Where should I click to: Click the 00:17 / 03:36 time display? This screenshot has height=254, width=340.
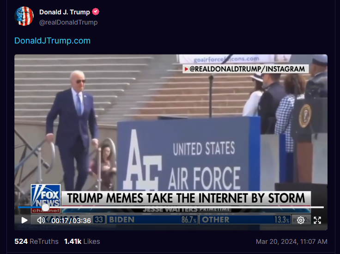pyautogui.click(x=71, y=221)
